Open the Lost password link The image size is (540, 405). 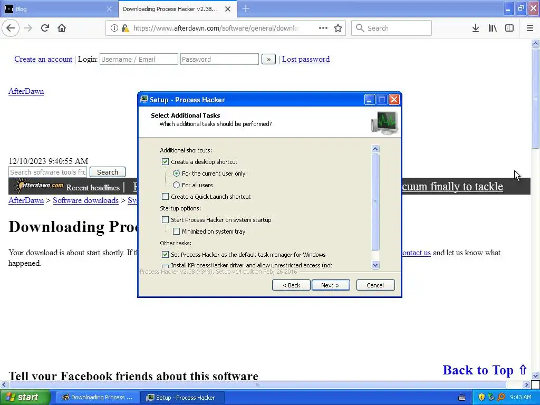(x=306, y=59)
